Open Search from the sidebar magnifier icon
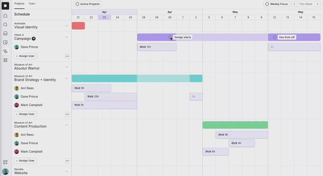Image resolution: width=323 pixels, height=176 pixels. (5, 25)
